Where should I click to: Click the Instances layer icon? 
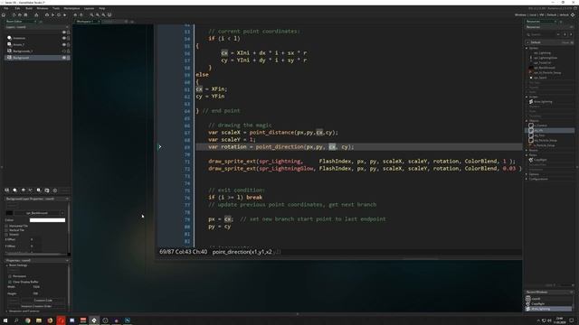coord(9,38)
